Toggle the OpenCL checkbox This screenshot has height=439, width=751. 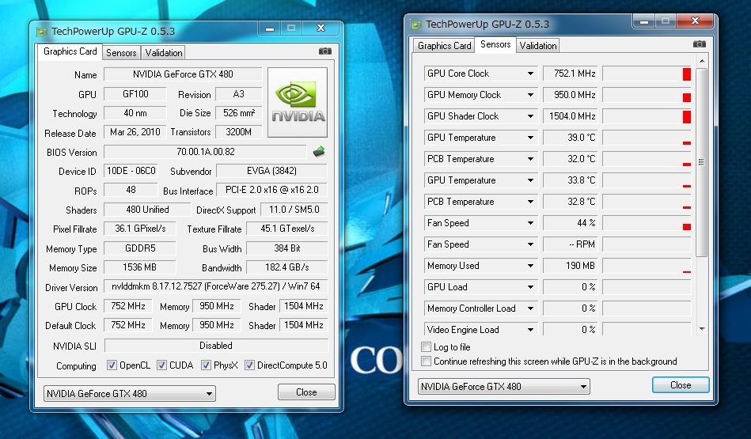112,365
